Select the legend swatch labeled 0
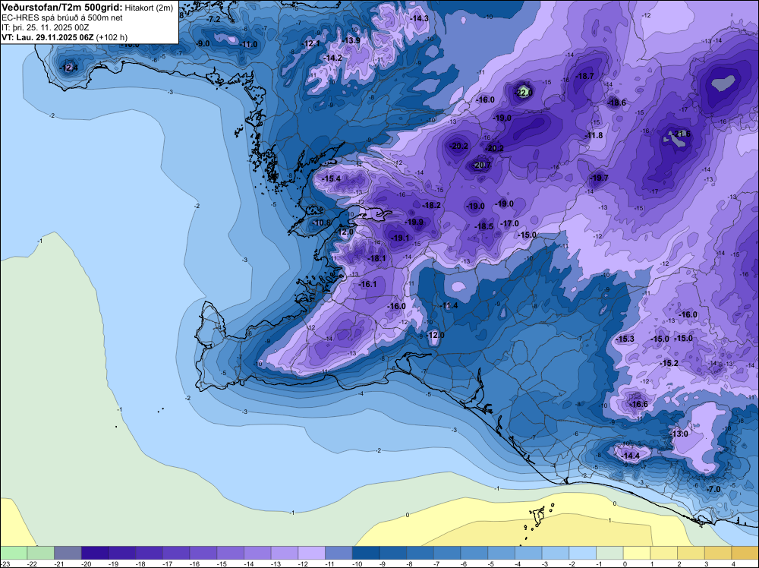Image resolution: width=759 pixels, height=568 pixels. tap(637, 553)
